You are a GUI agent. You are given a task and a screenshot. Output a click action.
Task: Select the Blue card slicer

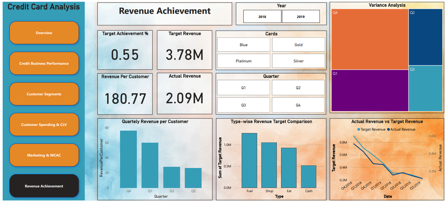[x=244, y=45]
